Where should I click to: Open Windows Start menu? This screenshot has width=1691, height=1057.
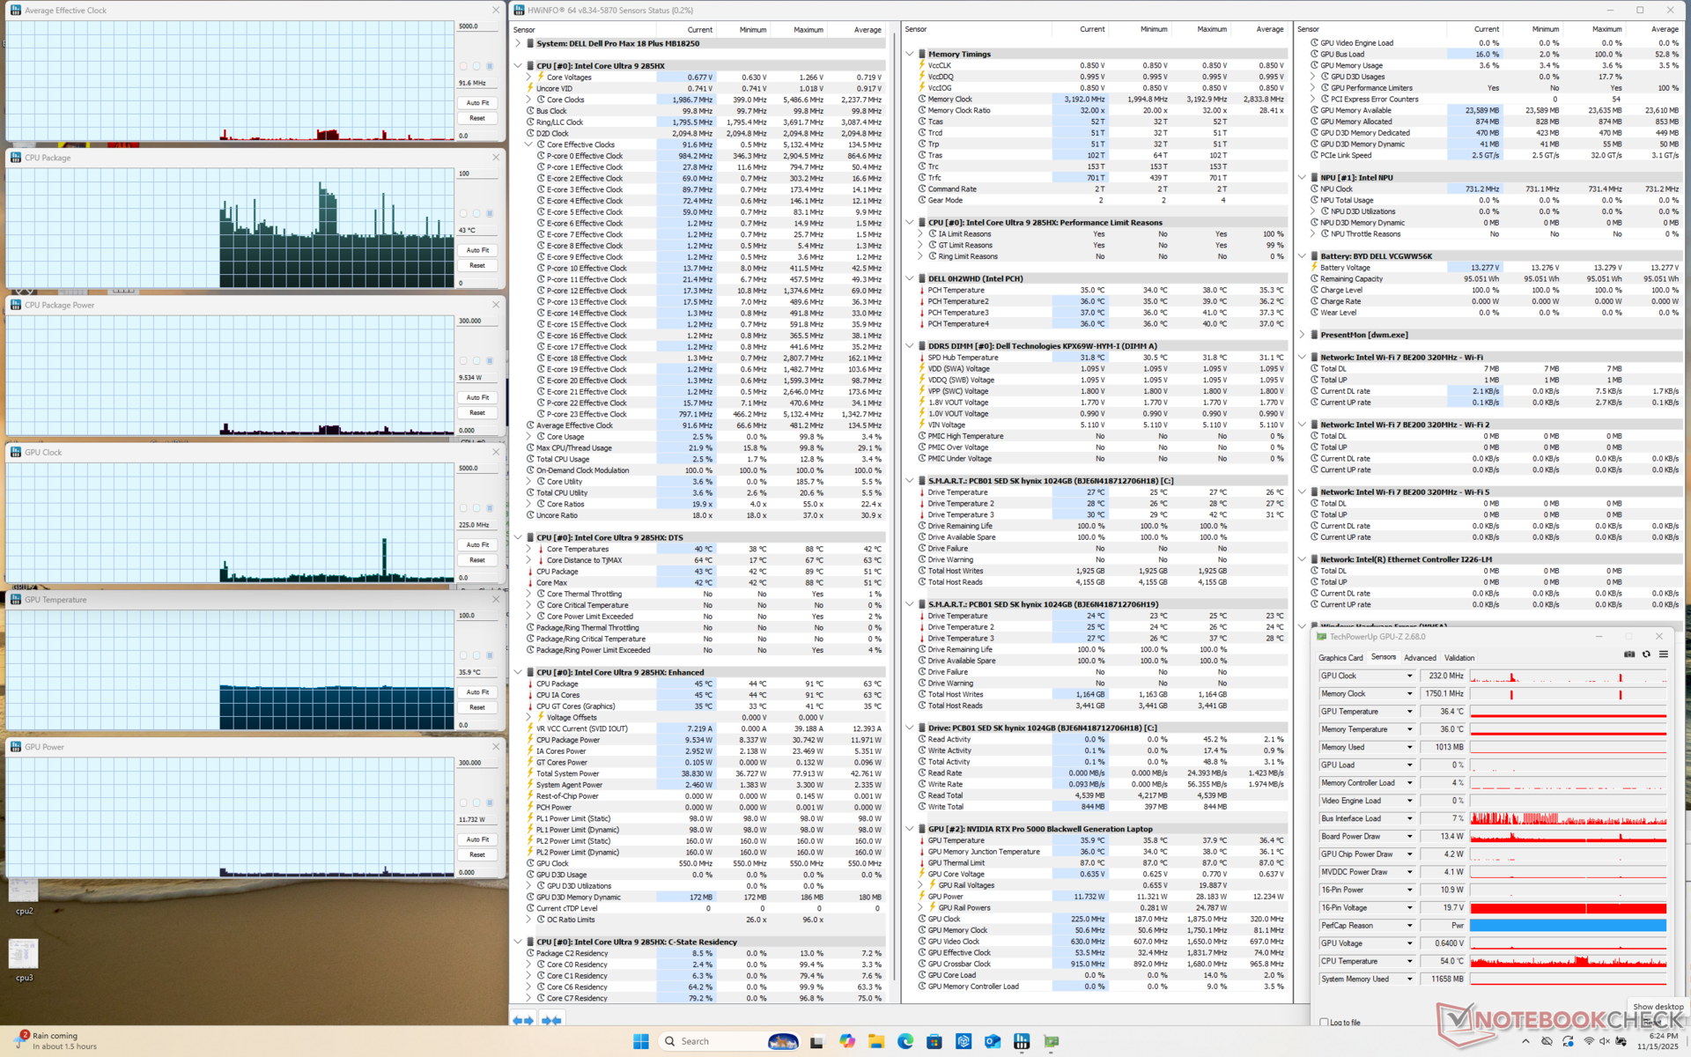pyautogui.click(x=640, y=1041)
